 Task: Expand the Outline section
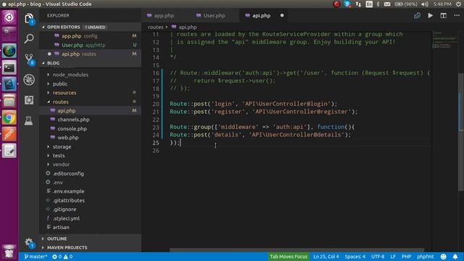pos(90,239)
